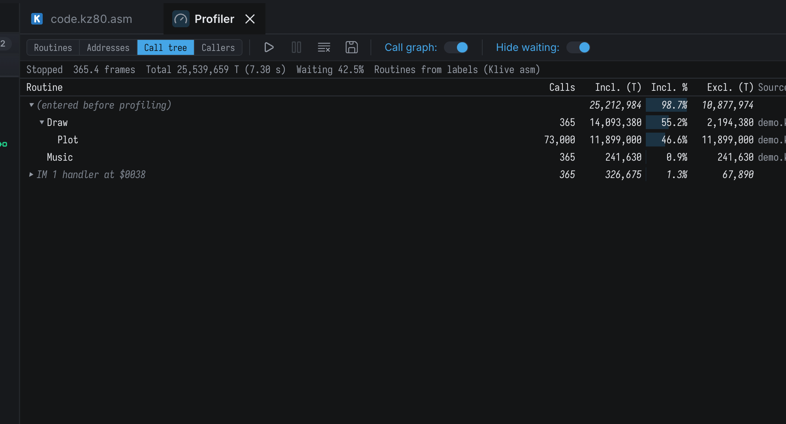
Task: Switch to the Addresses view
Action: tap(108, 47)
